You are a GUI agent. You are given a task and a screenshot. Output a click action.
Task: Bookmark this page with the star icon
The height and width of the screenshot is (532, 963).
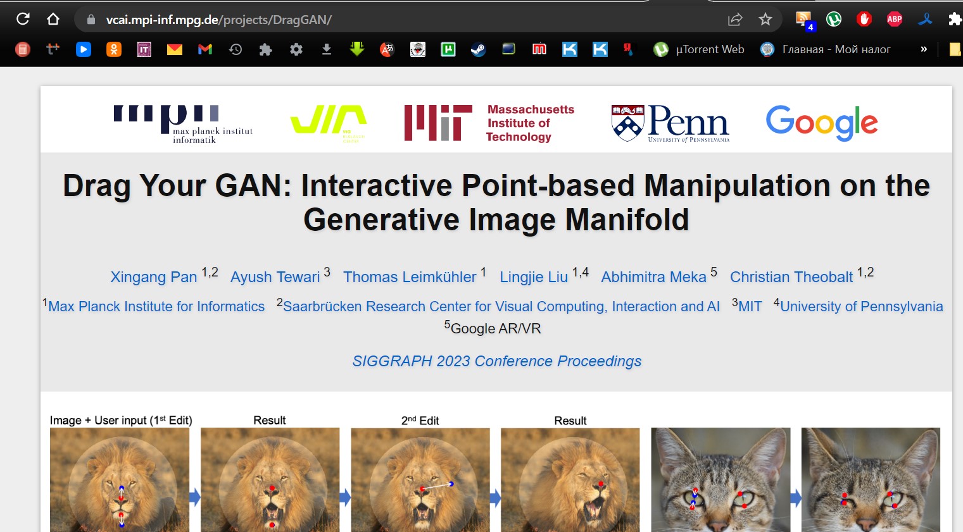(765, 20)
